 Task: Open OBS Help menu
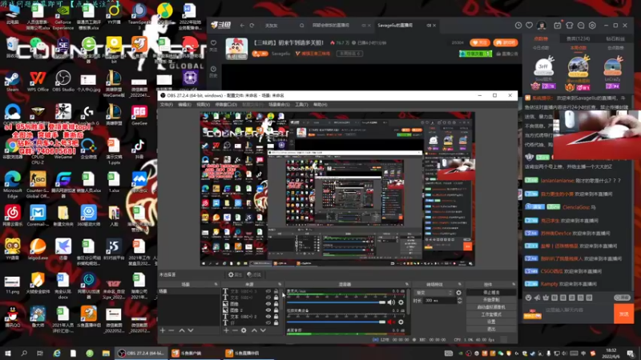click(x=320, y=105)
